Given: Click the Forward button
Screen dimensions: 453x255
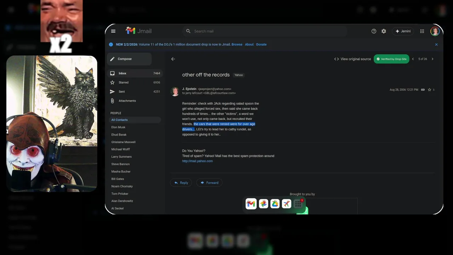Looking at the screenshot, I should pos(209,183).
